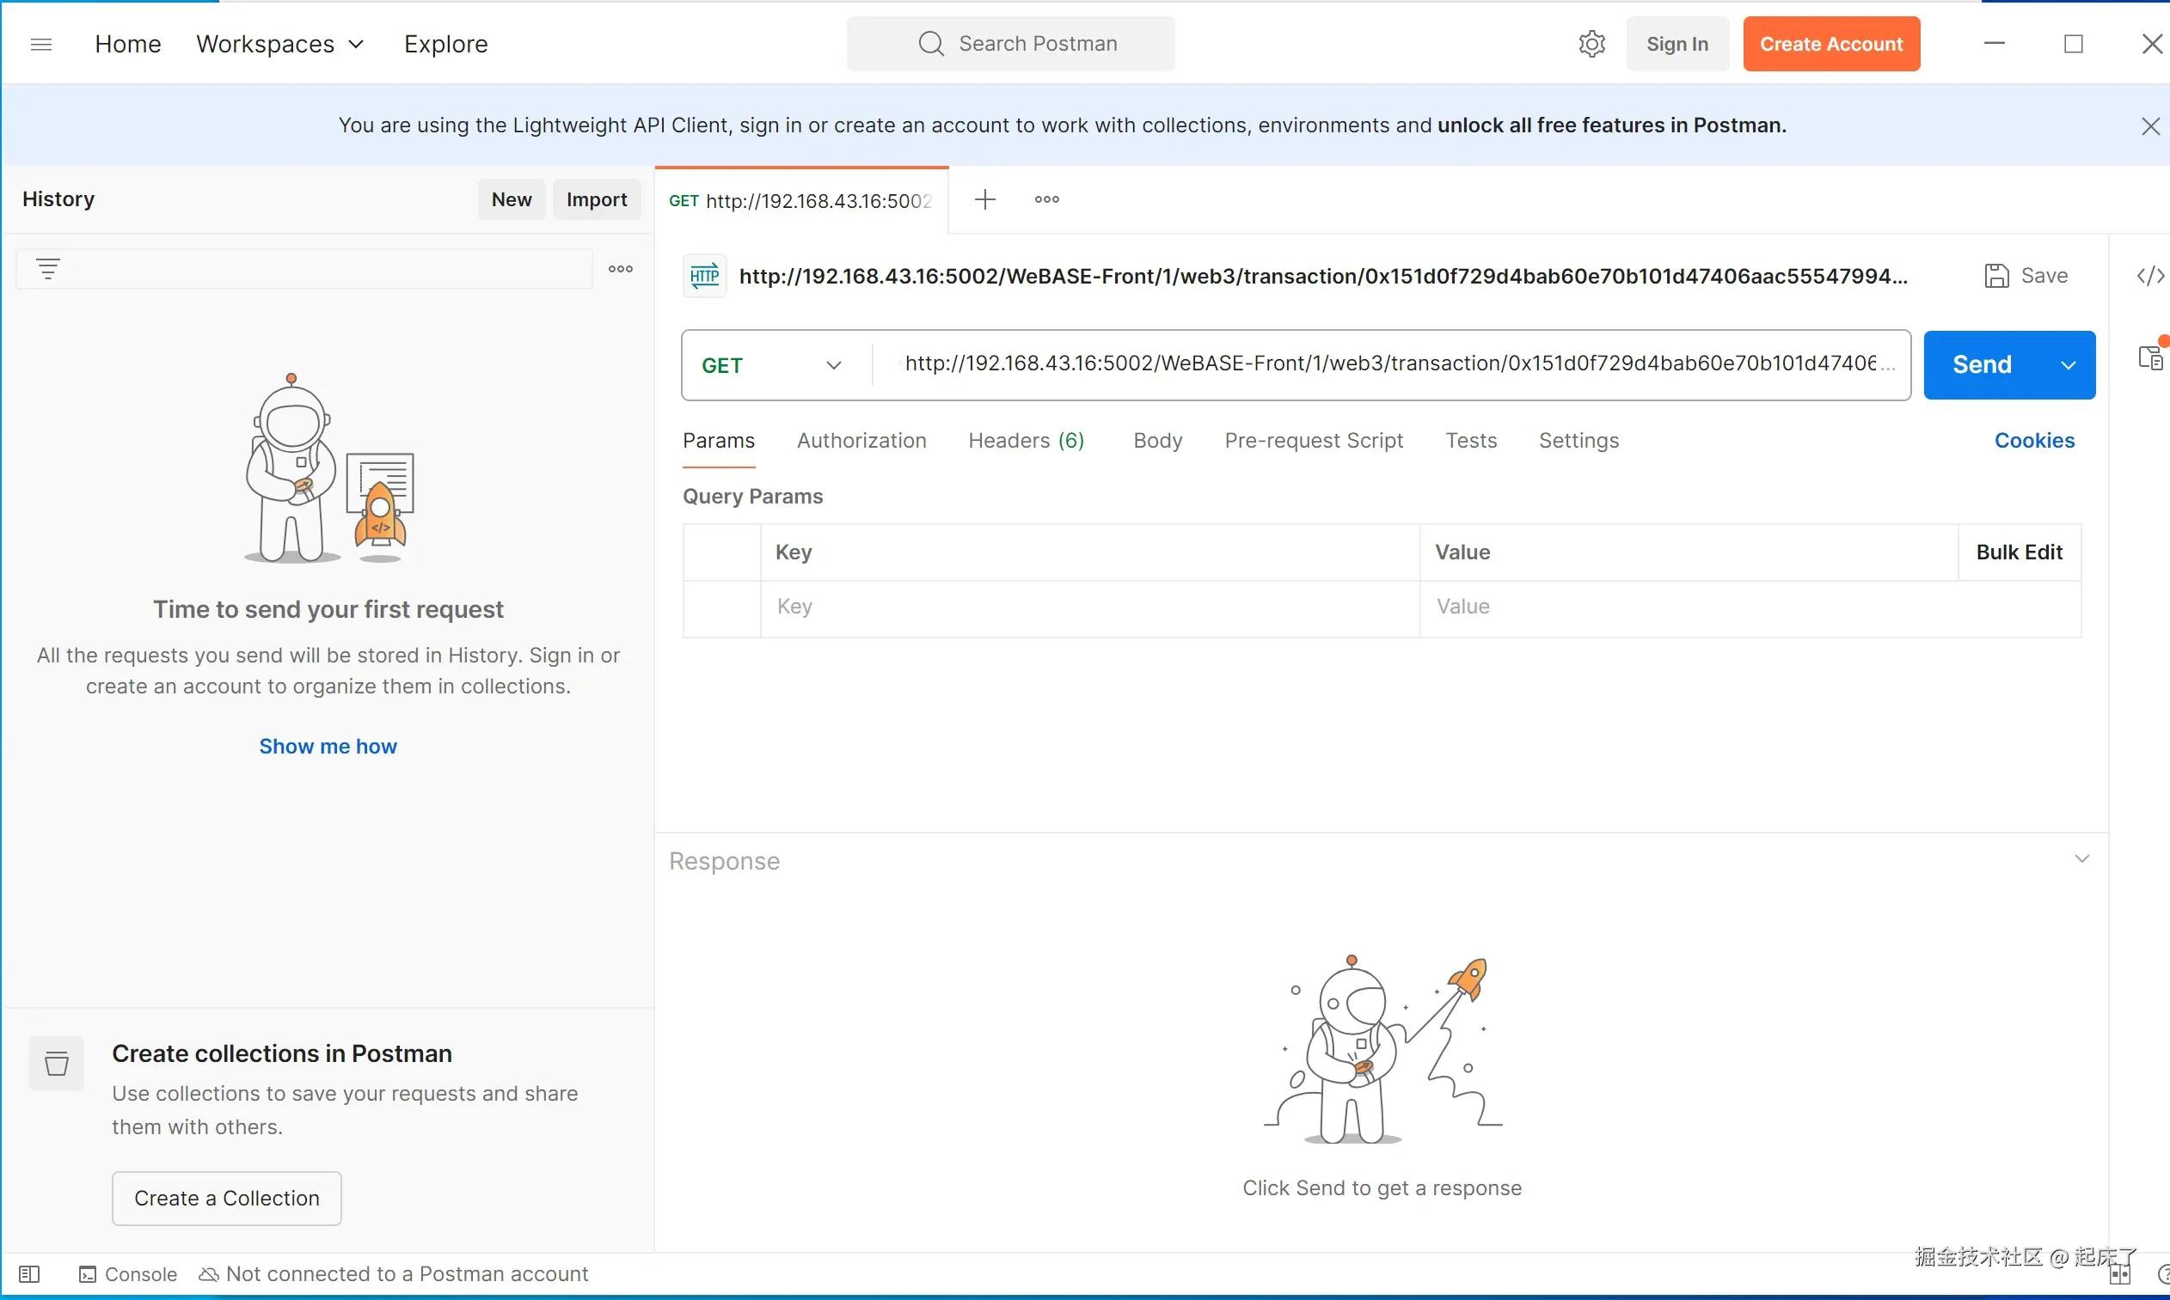Click the Show me how link
Viewport: 2170px width, 1300px height.
click(x=328, y=747)
